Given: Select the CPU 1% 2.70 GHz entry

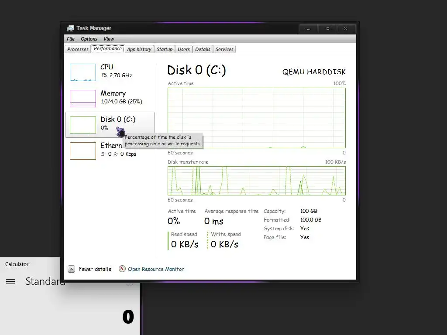Looking at the screenshot, I should (110, 72).
